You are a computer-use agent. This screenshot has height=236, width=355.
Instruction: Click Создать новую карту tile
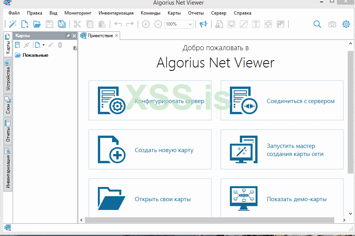pos(150,149)
